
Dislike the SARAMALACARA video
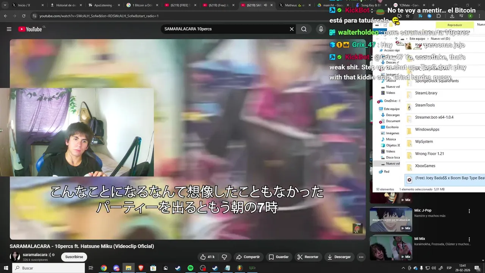[x=224, y=257]
